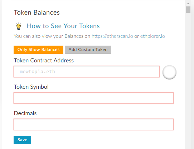
Task: Open the How to See Your Tokens link
Action: click(63, 26)
